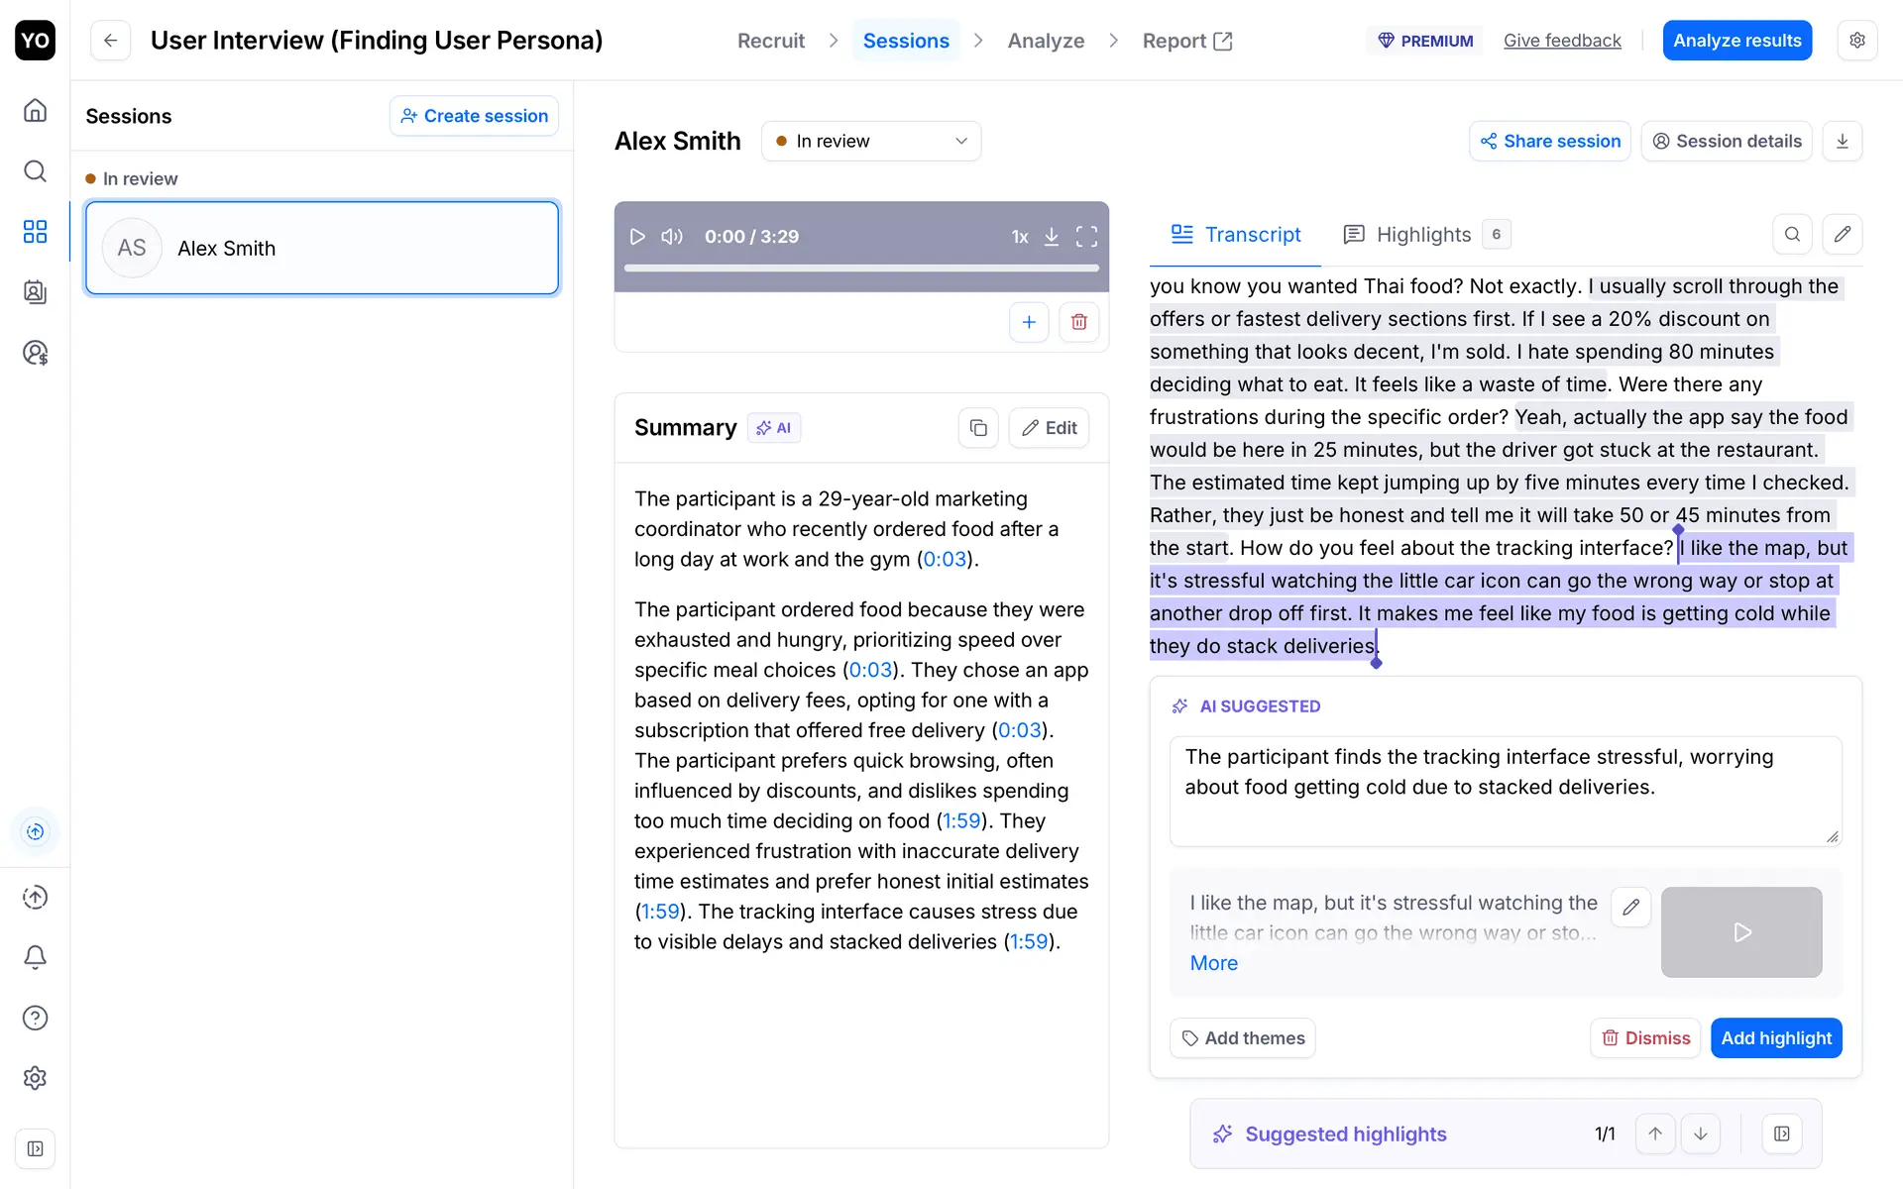
Task: Change playback speed from 1x
Action: [1019, 237]
